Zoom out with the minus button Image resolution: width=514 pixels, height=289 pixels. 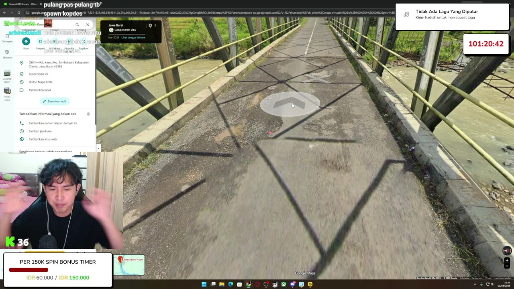507,266
